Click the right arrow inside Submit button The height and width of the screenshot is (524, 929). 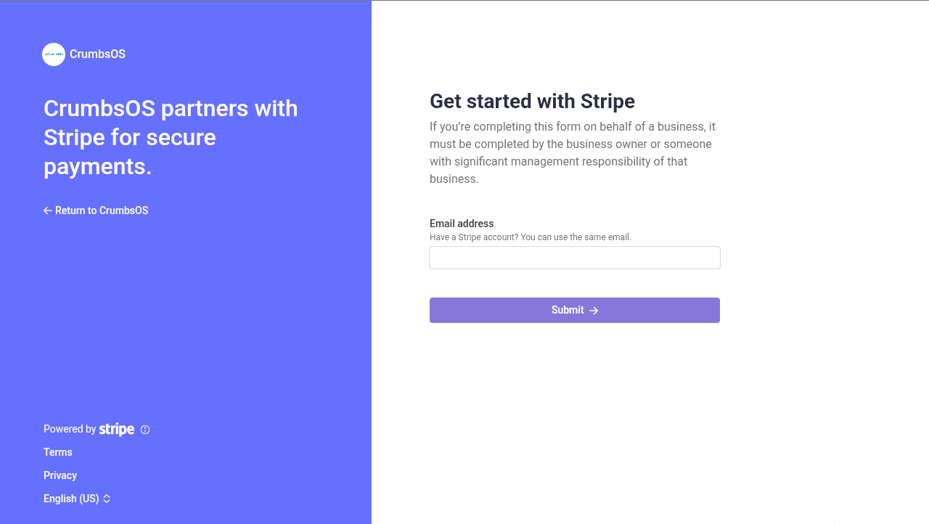594,311
